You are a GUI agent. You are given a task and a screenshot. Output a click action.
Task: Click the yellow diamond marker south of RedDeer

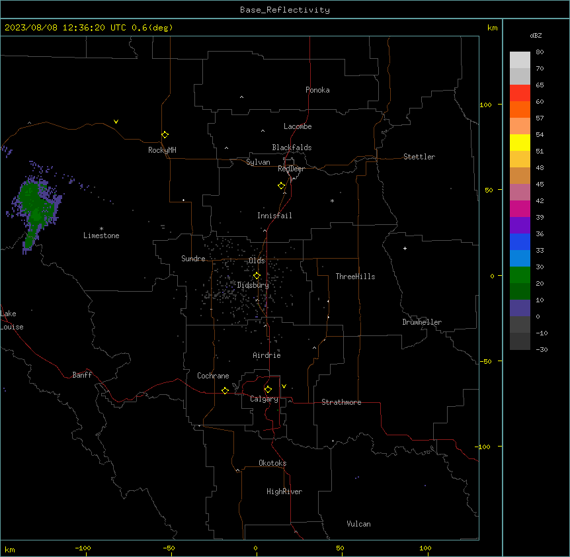pos(282,186)
